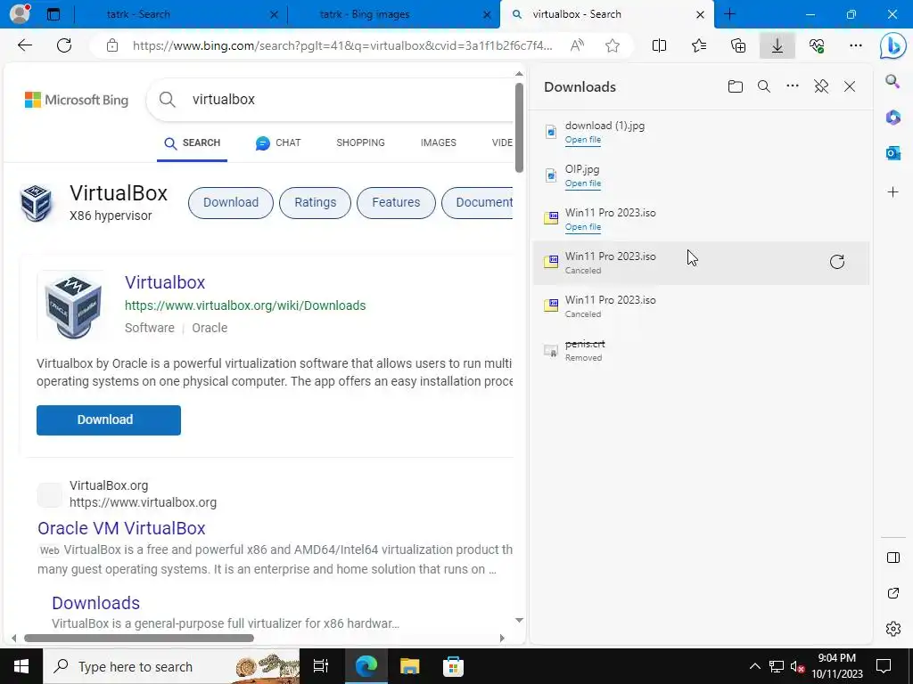
Task: Click taskbar 'Type here to search' box
Action: [x=171, y=666]
